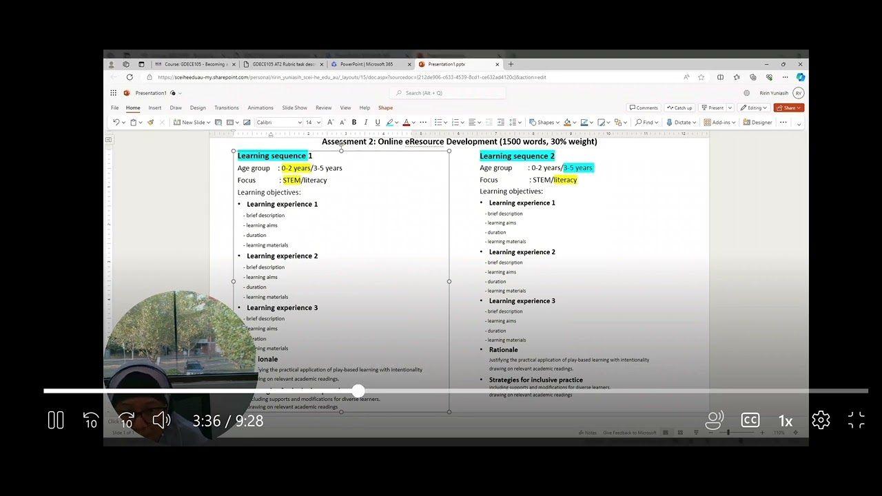Viewport: 882px width, 496px height.
Task: Switch to the Slide Show tab
Action: pyautogui.click(x=294, y=108)
